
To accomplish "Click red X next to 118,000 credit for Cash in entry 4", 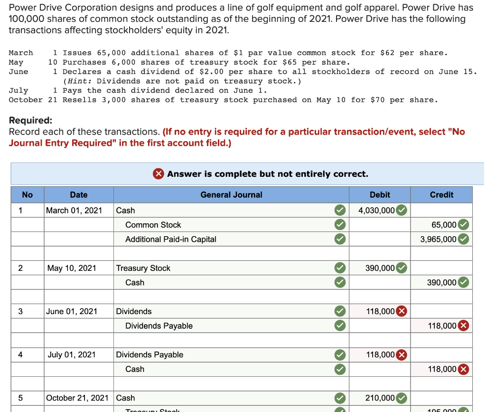I will pyautogui.click(x=463, y=369).
